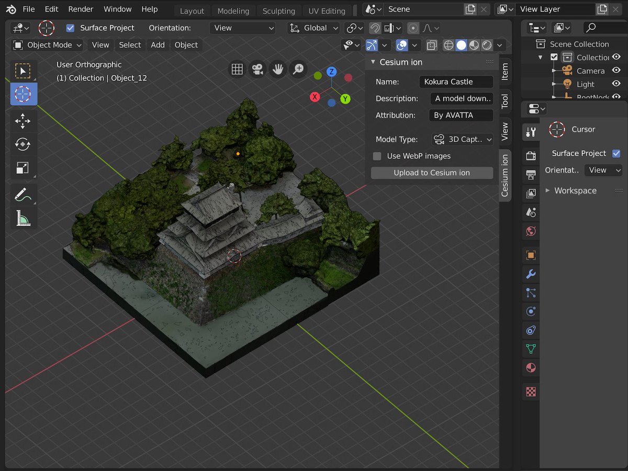
Task: Open the Global transform orientation dropdown
Action: click(x=314, y=28)
